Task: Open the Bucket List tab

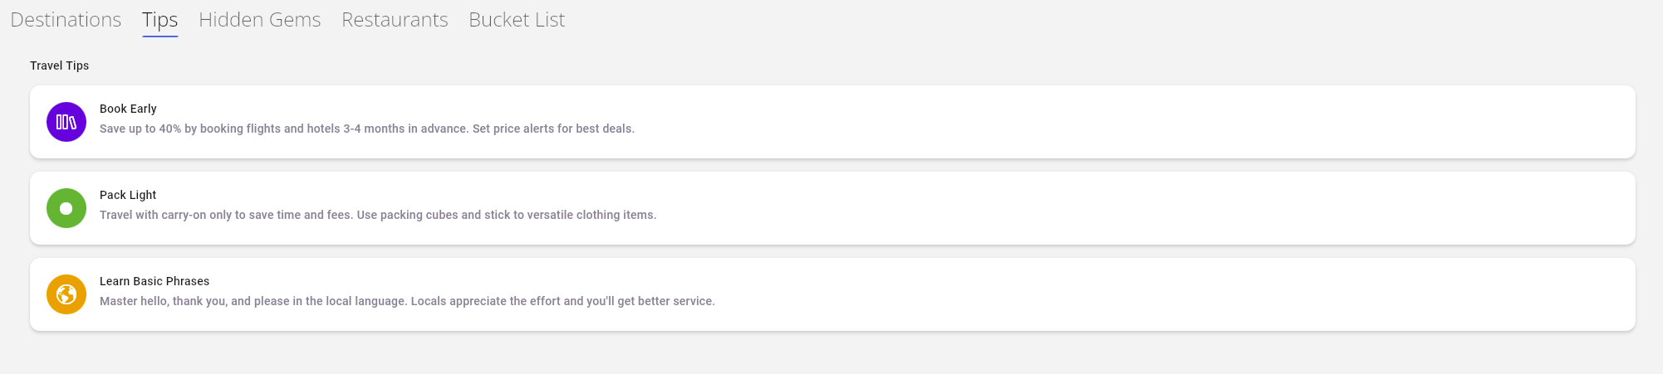Action: pos(516,19)
